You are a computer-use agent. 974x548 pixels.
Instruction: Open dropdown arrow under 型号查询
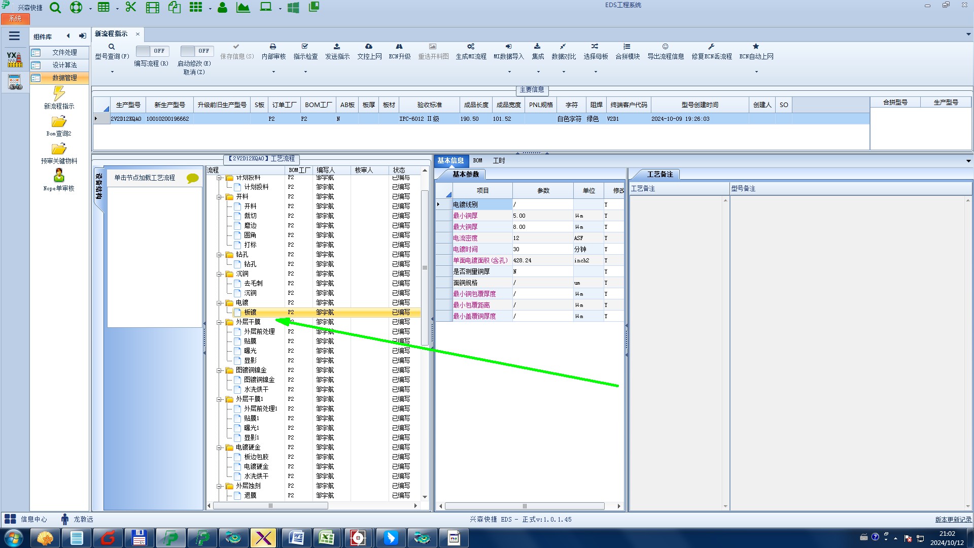click(x=112, y=72)
